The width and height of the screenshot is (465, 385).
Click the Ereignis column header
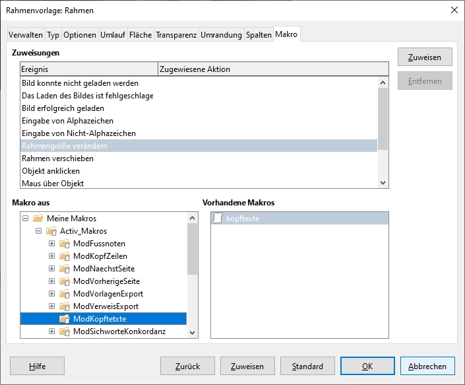(x=88, y=69)
